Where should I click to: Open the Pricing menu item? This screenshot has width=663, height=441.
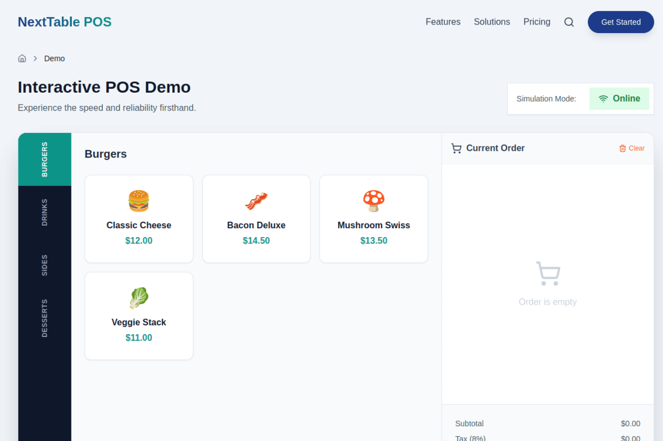tap(537, 22)
